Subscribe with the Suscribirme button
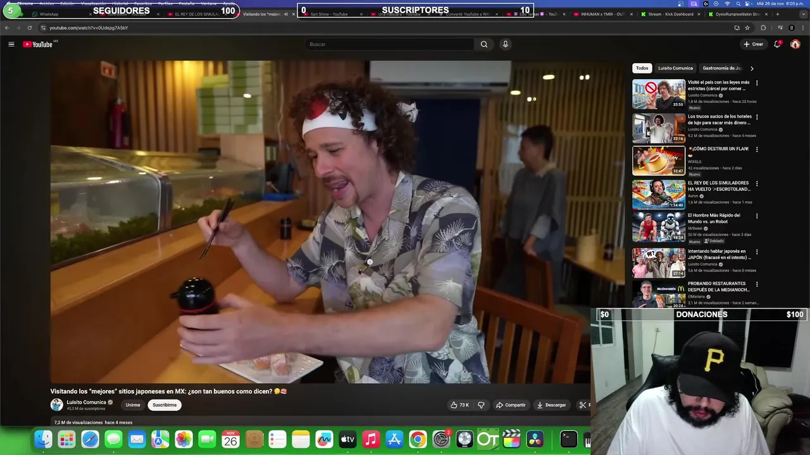Image resolution: width=810 pixels, height=455 pixels. click(x=165, y=405)
